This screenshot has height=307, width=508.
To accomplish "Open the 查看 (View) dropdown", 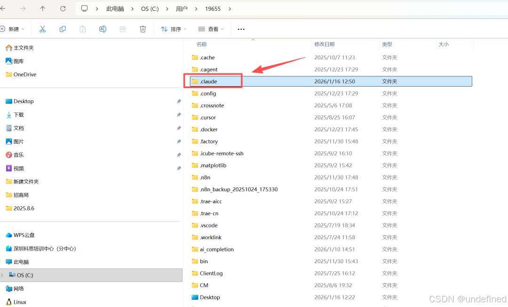I will 211,29.
